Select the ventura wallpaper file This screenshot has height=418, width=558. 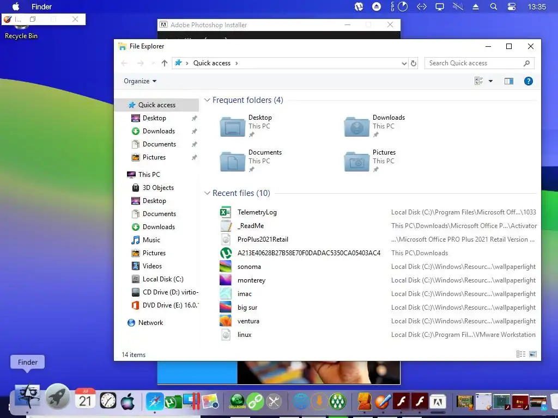coord(377,321)
